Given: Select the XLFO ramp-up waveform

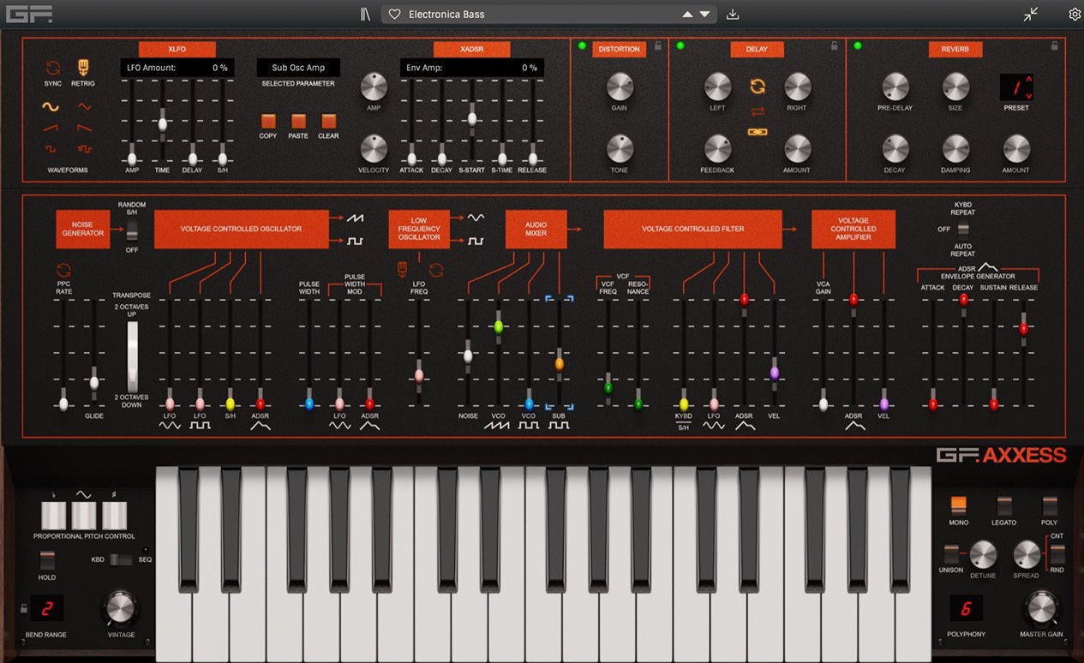Looking at the screenshot, I should [51, 128].
